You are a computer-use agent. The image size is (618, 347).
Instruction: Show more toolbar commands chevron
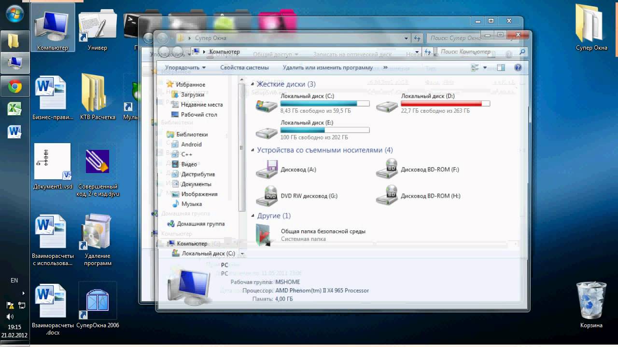(385, 68)
